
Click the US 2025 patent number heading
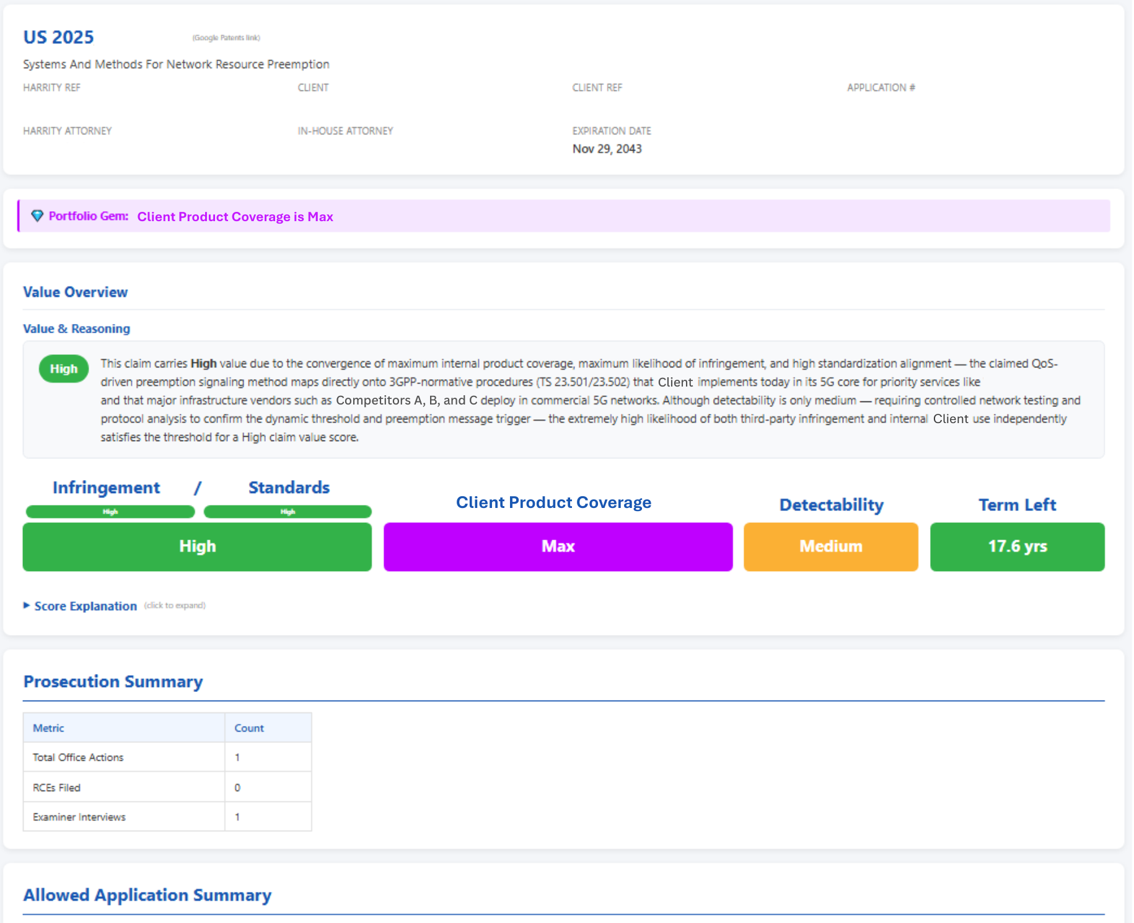point(58,37)
